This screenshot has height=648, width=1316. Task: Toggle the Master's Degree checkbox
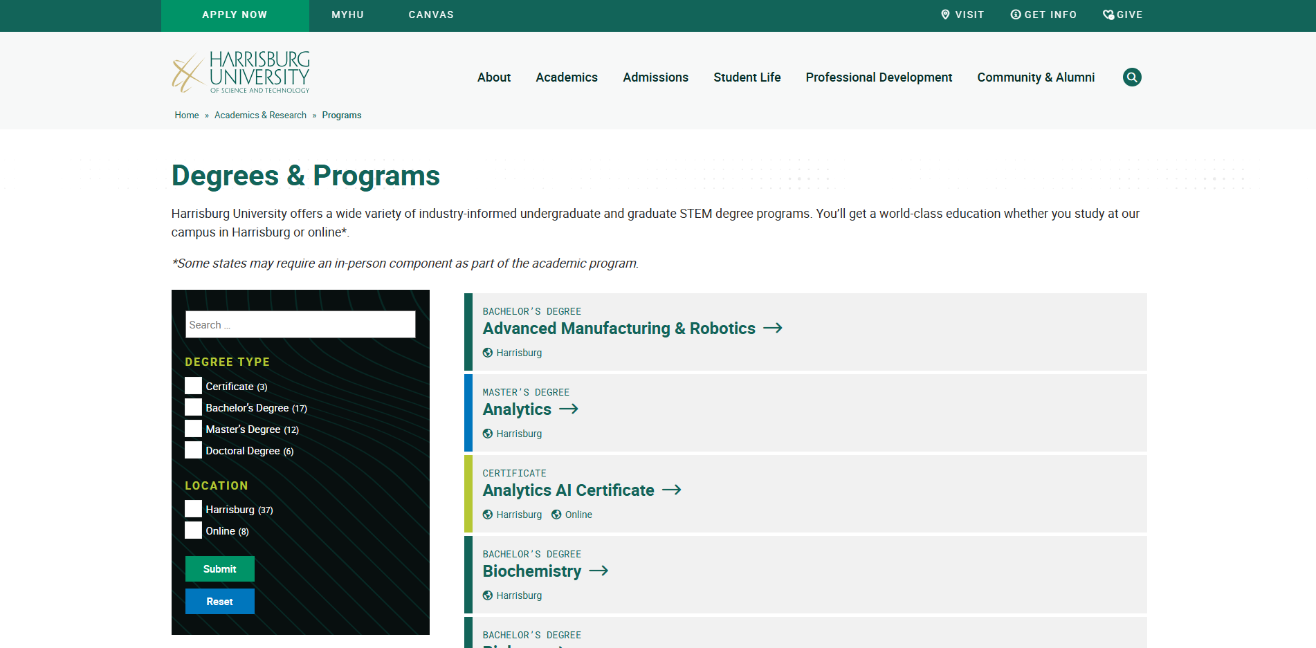point(193,429)
